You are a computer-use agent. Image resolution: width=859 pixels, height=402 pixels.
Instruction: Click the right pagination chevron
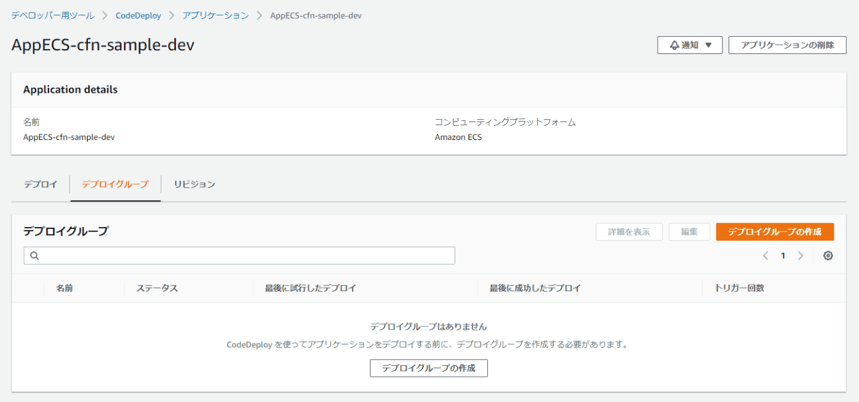[x=801, y=255]
